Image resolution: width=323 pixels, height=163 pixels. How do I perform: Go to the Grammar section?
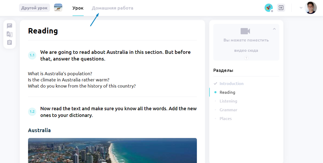pyautogui.click(x=228, y=110)
